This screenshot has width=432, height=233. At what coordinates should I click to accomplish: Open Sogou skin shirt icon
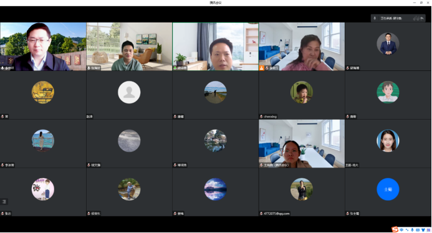point(423,230)
